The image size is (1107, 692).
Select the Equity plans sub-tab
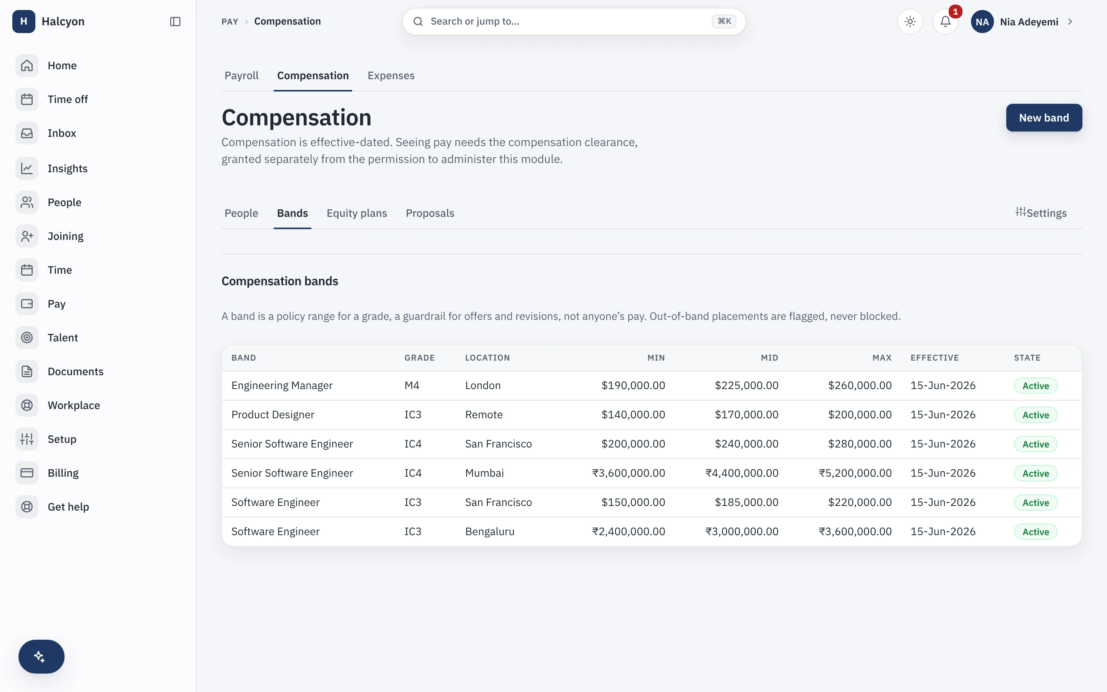357,213
